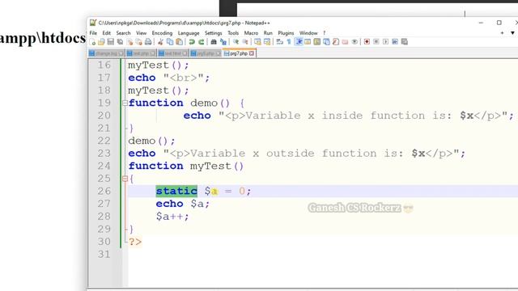The height and width of the screenshot is (291, 518).
Task: Open the Edit menu
Action: click(106, 33)
